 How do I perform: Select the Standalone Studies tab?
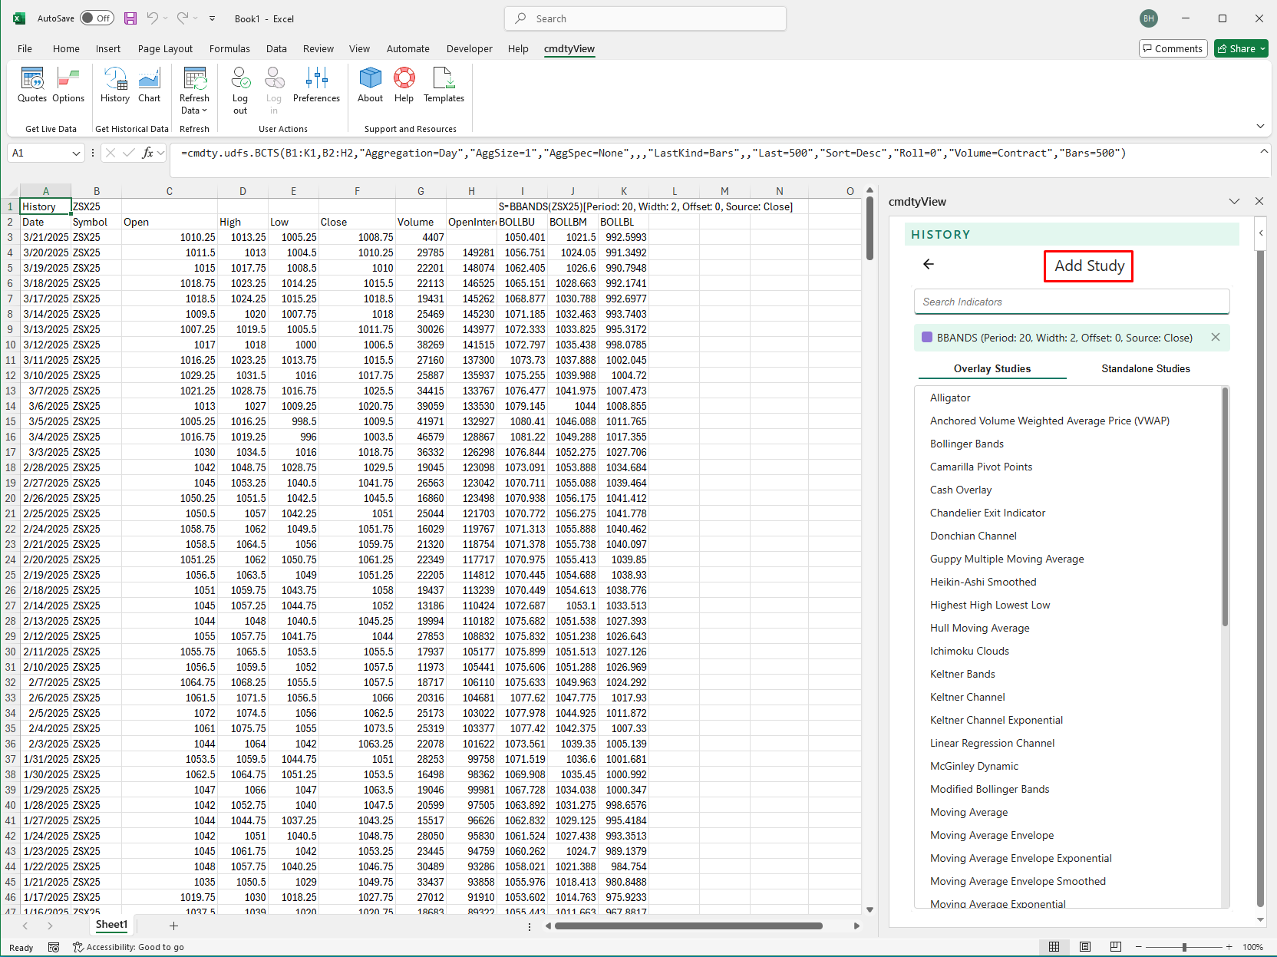coord(1146,368)
